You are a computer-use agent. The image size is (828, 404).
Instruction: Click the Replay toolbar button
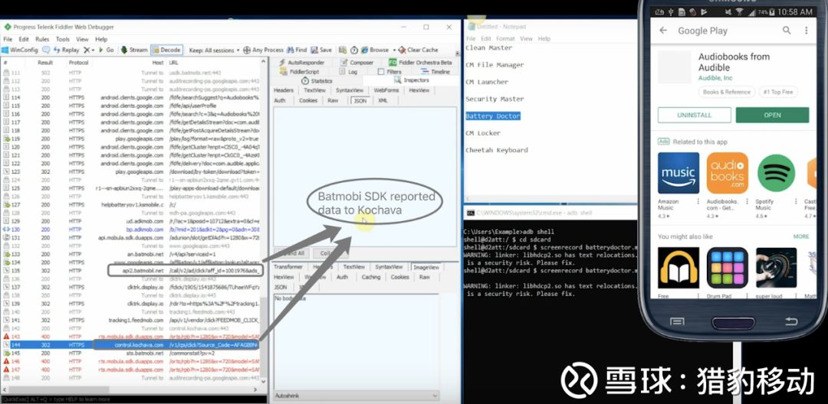point(67,50)
